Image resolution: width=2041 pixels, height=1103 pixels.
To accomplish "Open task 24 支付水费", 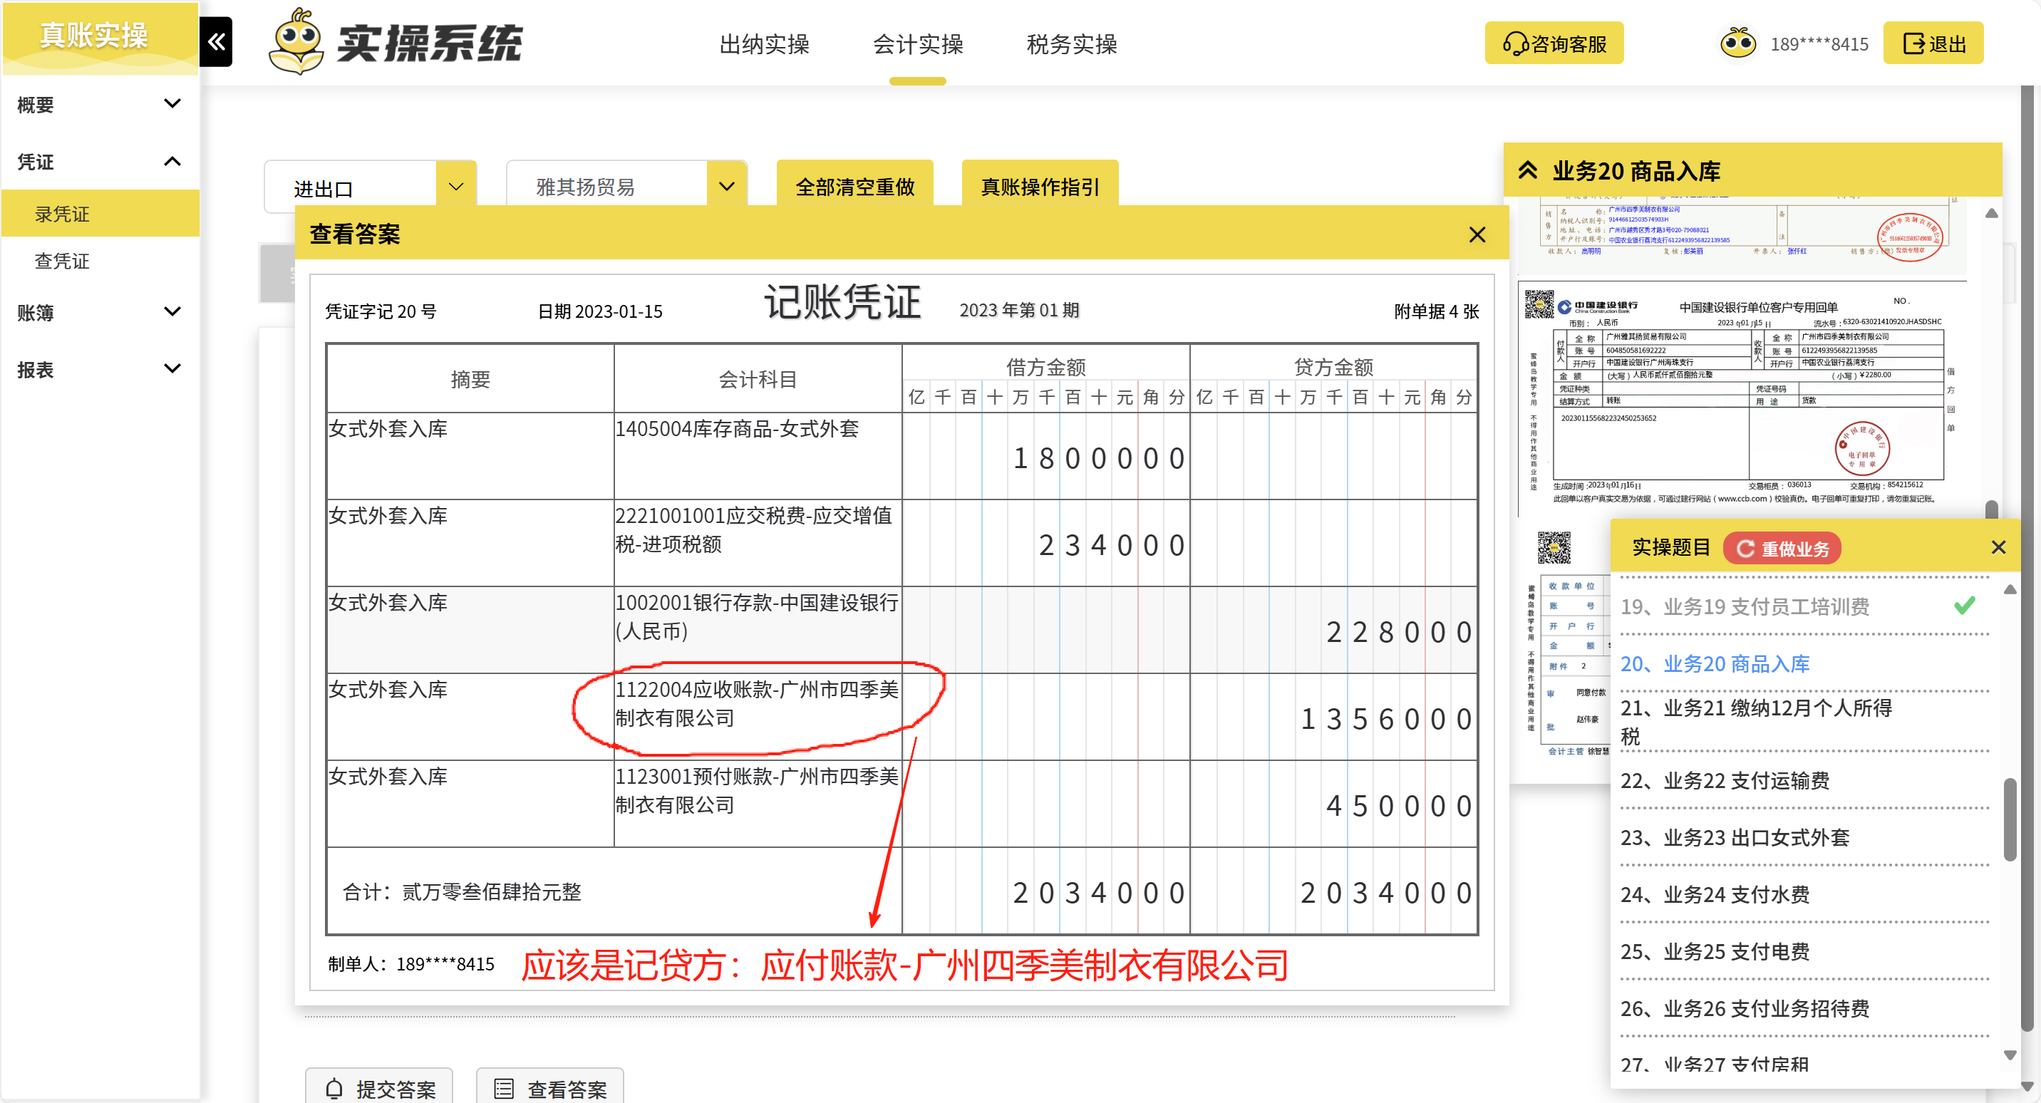I will 1715,895.
